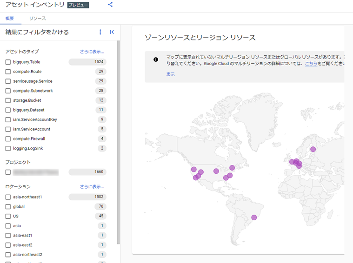The height and width of the screenshot is (263, 353).
Task: Open the 概要 tab
Action: pyautogui.click(x=10, y=18)
